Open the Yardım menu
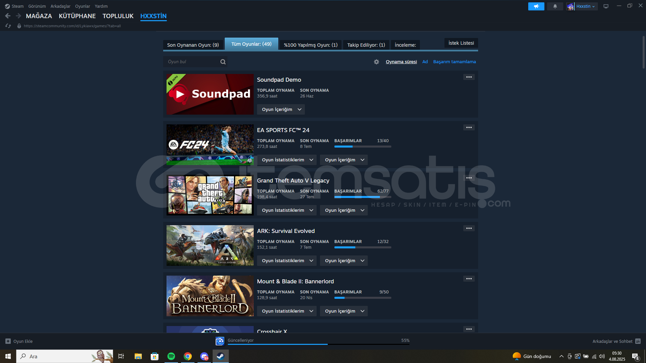 [101, 6]
